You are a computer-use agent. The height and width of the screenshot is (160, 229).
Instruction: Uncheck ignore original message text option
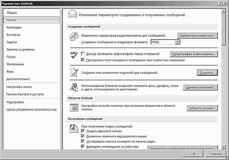83,60
